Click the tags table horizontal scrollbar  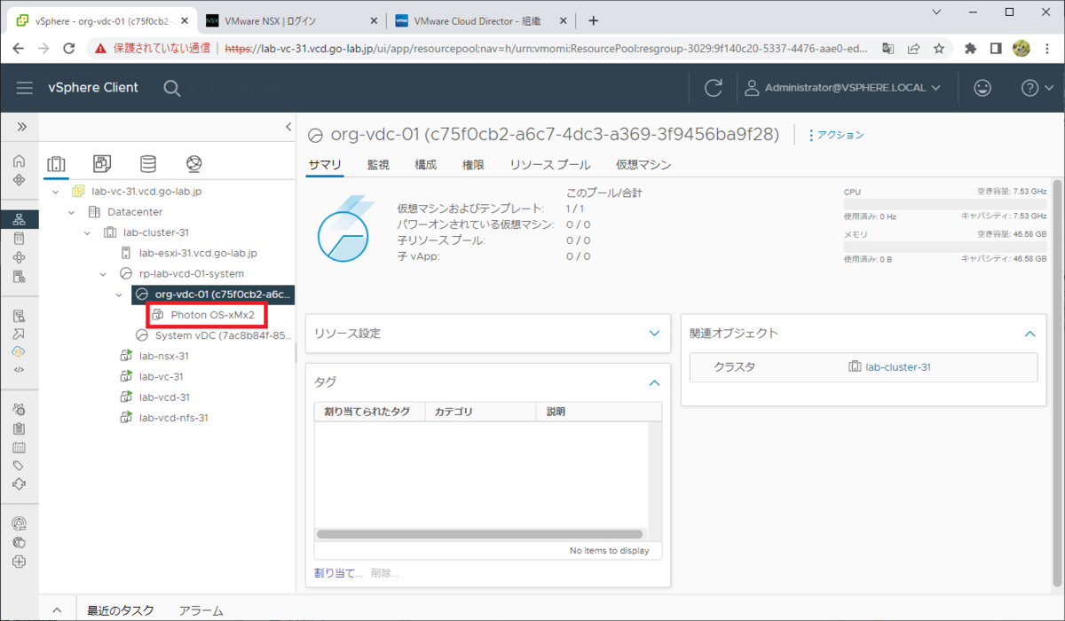click(x=479, y=534)
